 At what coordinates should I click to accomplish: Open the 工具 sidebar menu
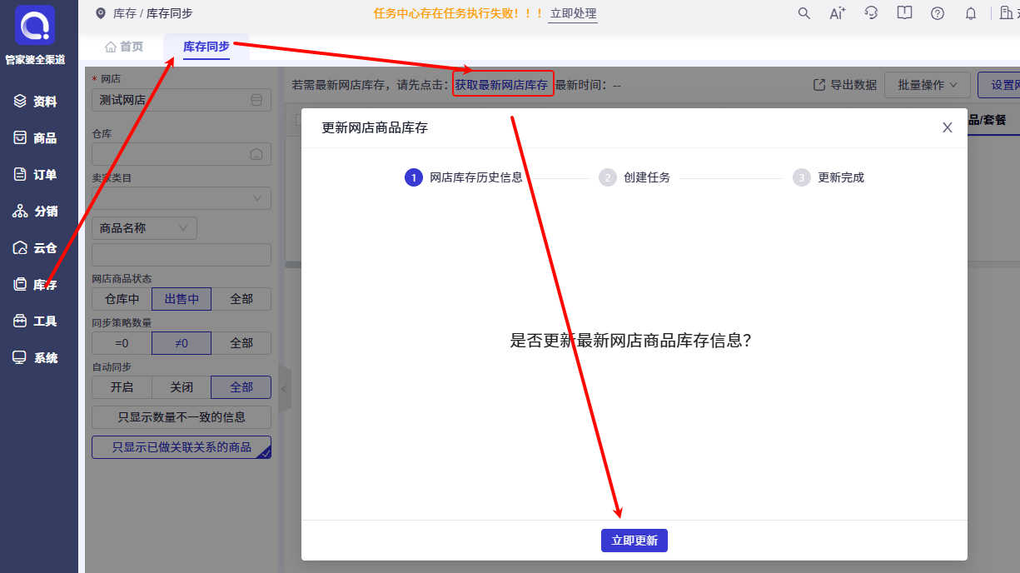pos(35,321)
